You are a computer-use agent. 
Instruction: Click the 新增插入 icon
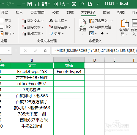pyautogui.click(x=135, y=23)
